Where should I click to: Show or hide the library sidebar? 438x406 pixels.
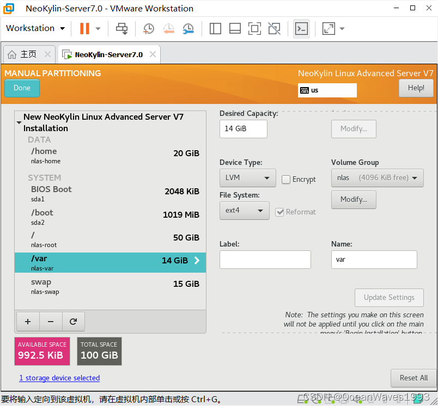tap(215, 28)
